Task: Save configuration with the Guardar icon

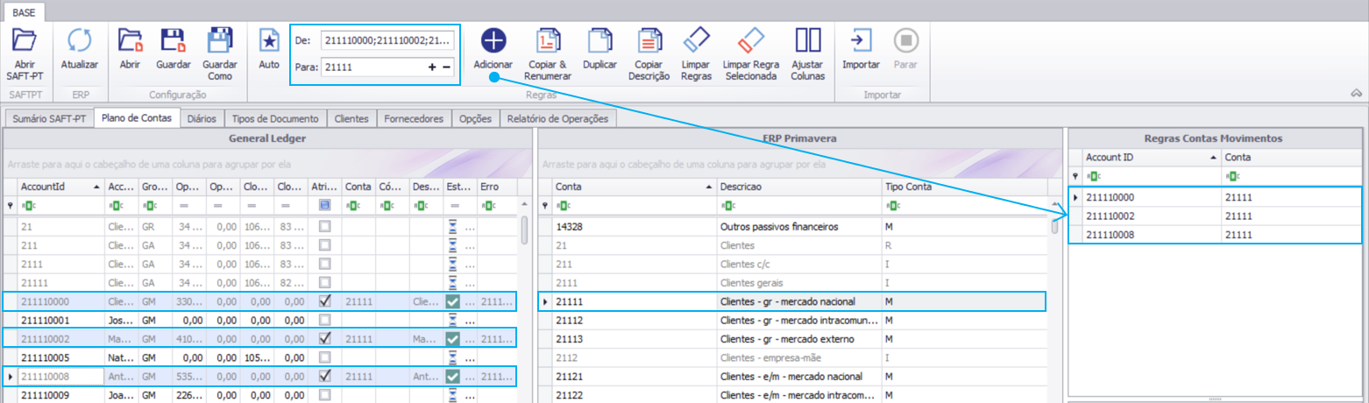Action: coord(174,41)
